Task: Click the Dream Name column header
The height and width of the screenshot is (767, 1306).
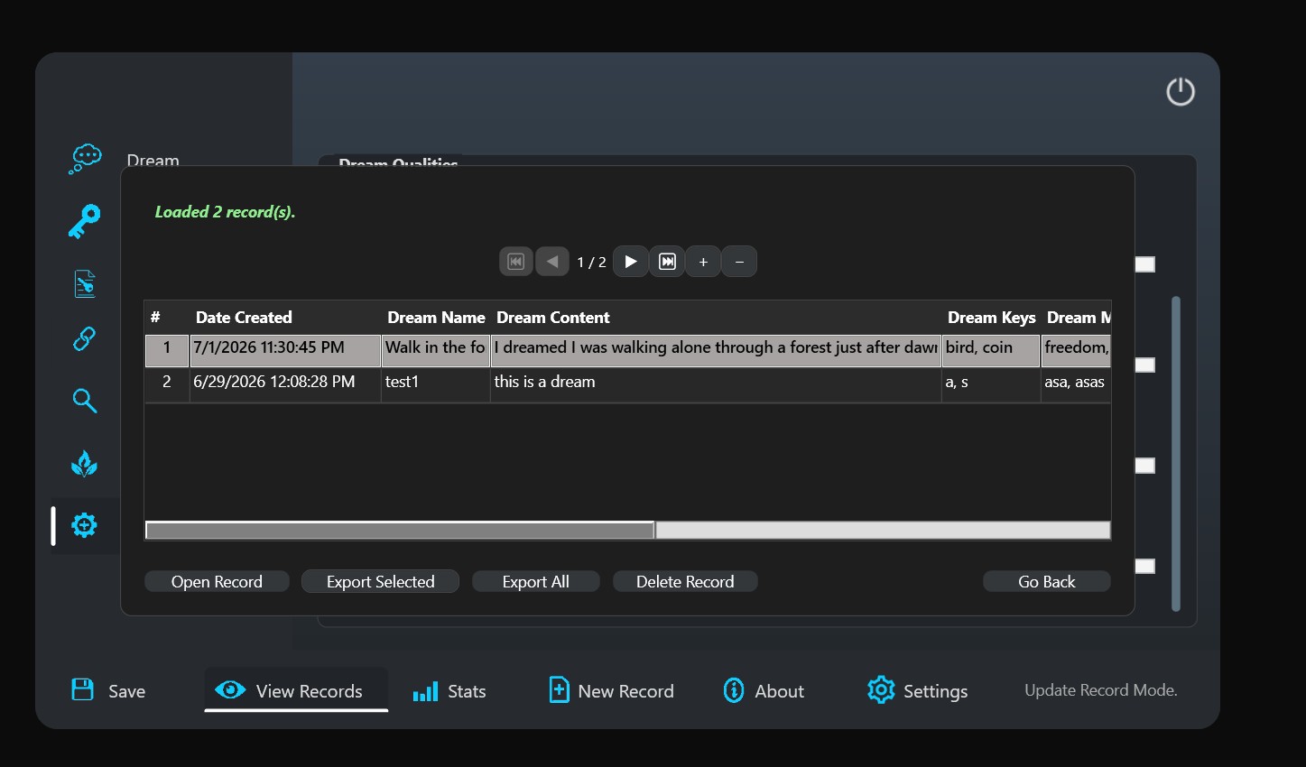Action: click(436, 318)
